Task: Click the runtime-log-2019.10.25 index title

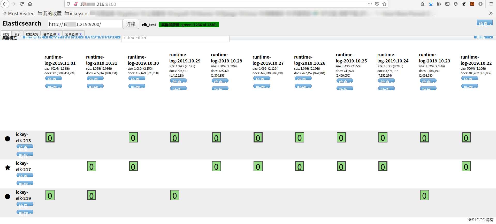Action: 351,58
